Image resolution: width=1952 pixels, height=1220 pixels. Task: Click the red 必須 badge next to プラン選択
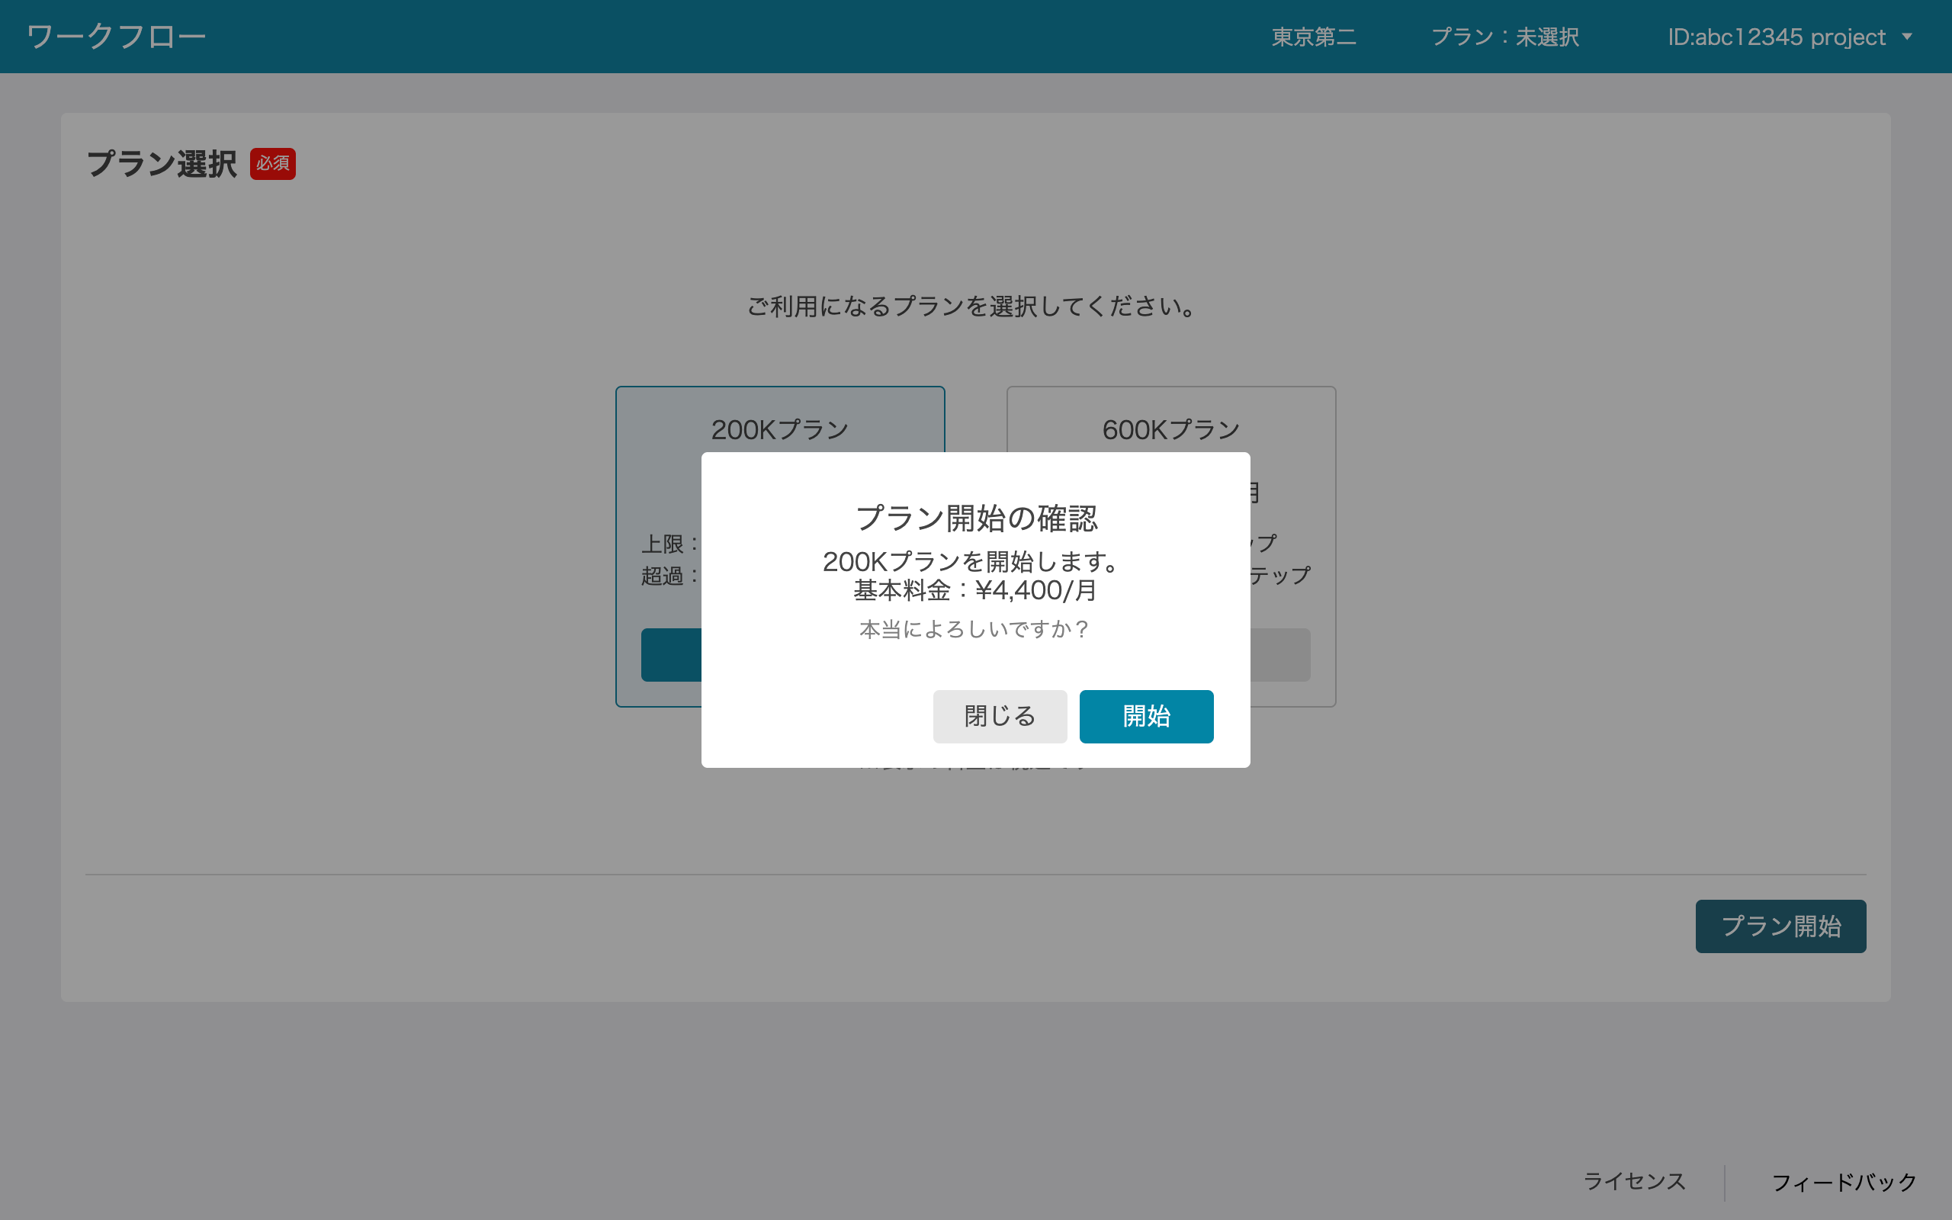[x=273, y=163]
